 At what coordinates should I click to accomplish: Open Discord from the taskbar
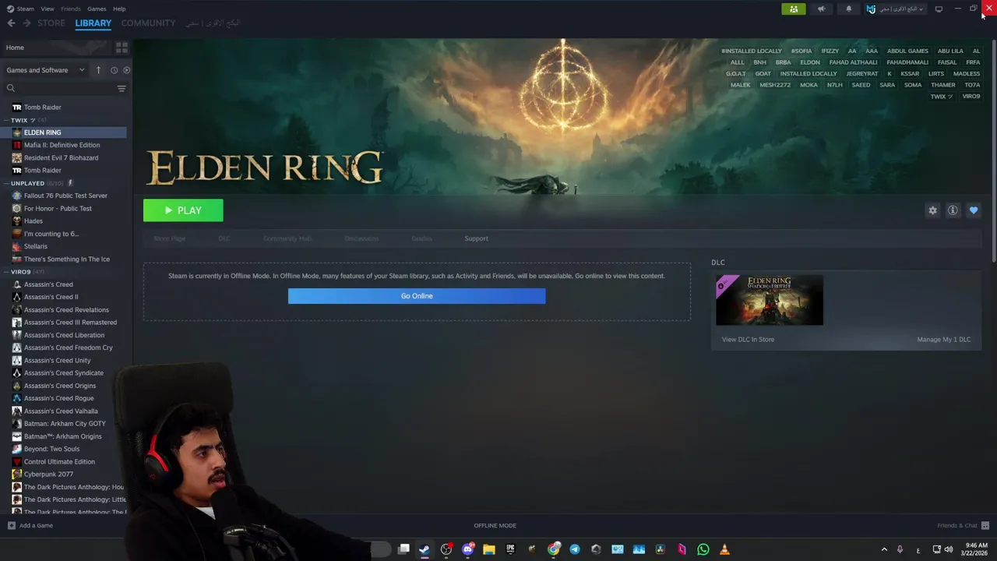[468, 549]
